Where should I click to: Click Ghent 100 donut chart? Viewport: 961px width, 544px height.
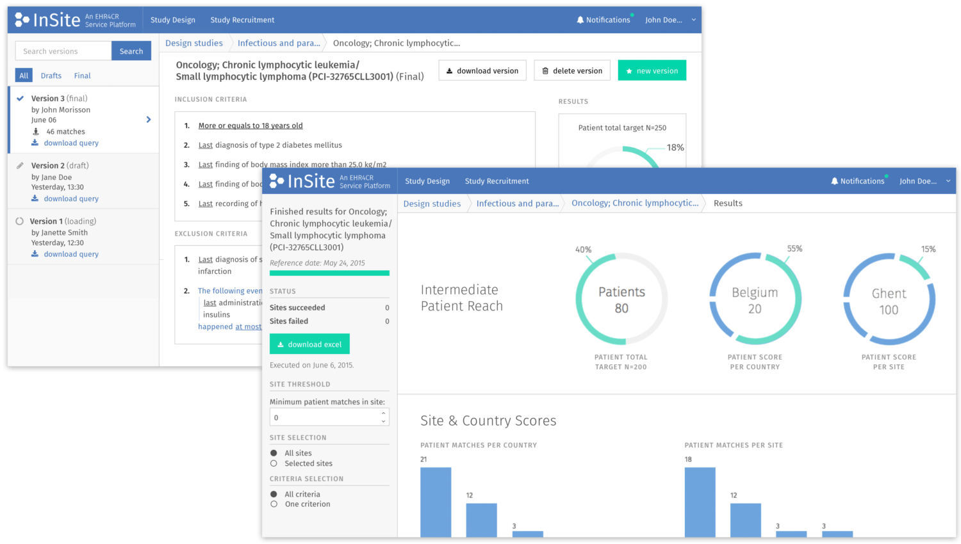[889, 299]
